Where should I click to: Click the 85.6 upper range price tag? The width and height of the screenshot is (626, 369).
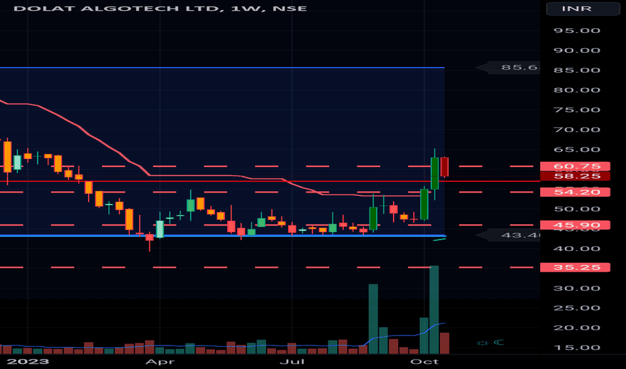(x=509, y=67)
